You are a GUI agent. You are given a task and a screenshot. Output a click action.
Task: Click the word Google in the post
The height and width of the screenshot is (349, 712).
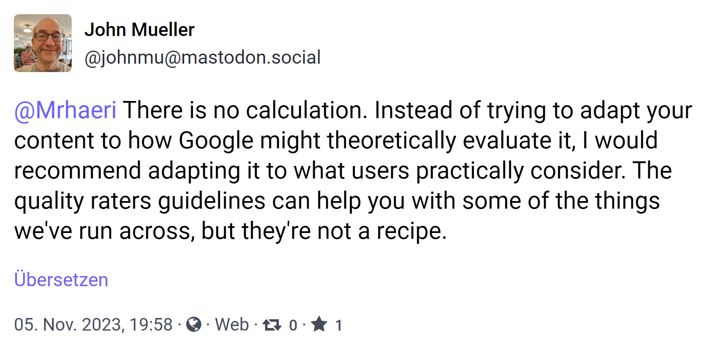click(216, 140)
